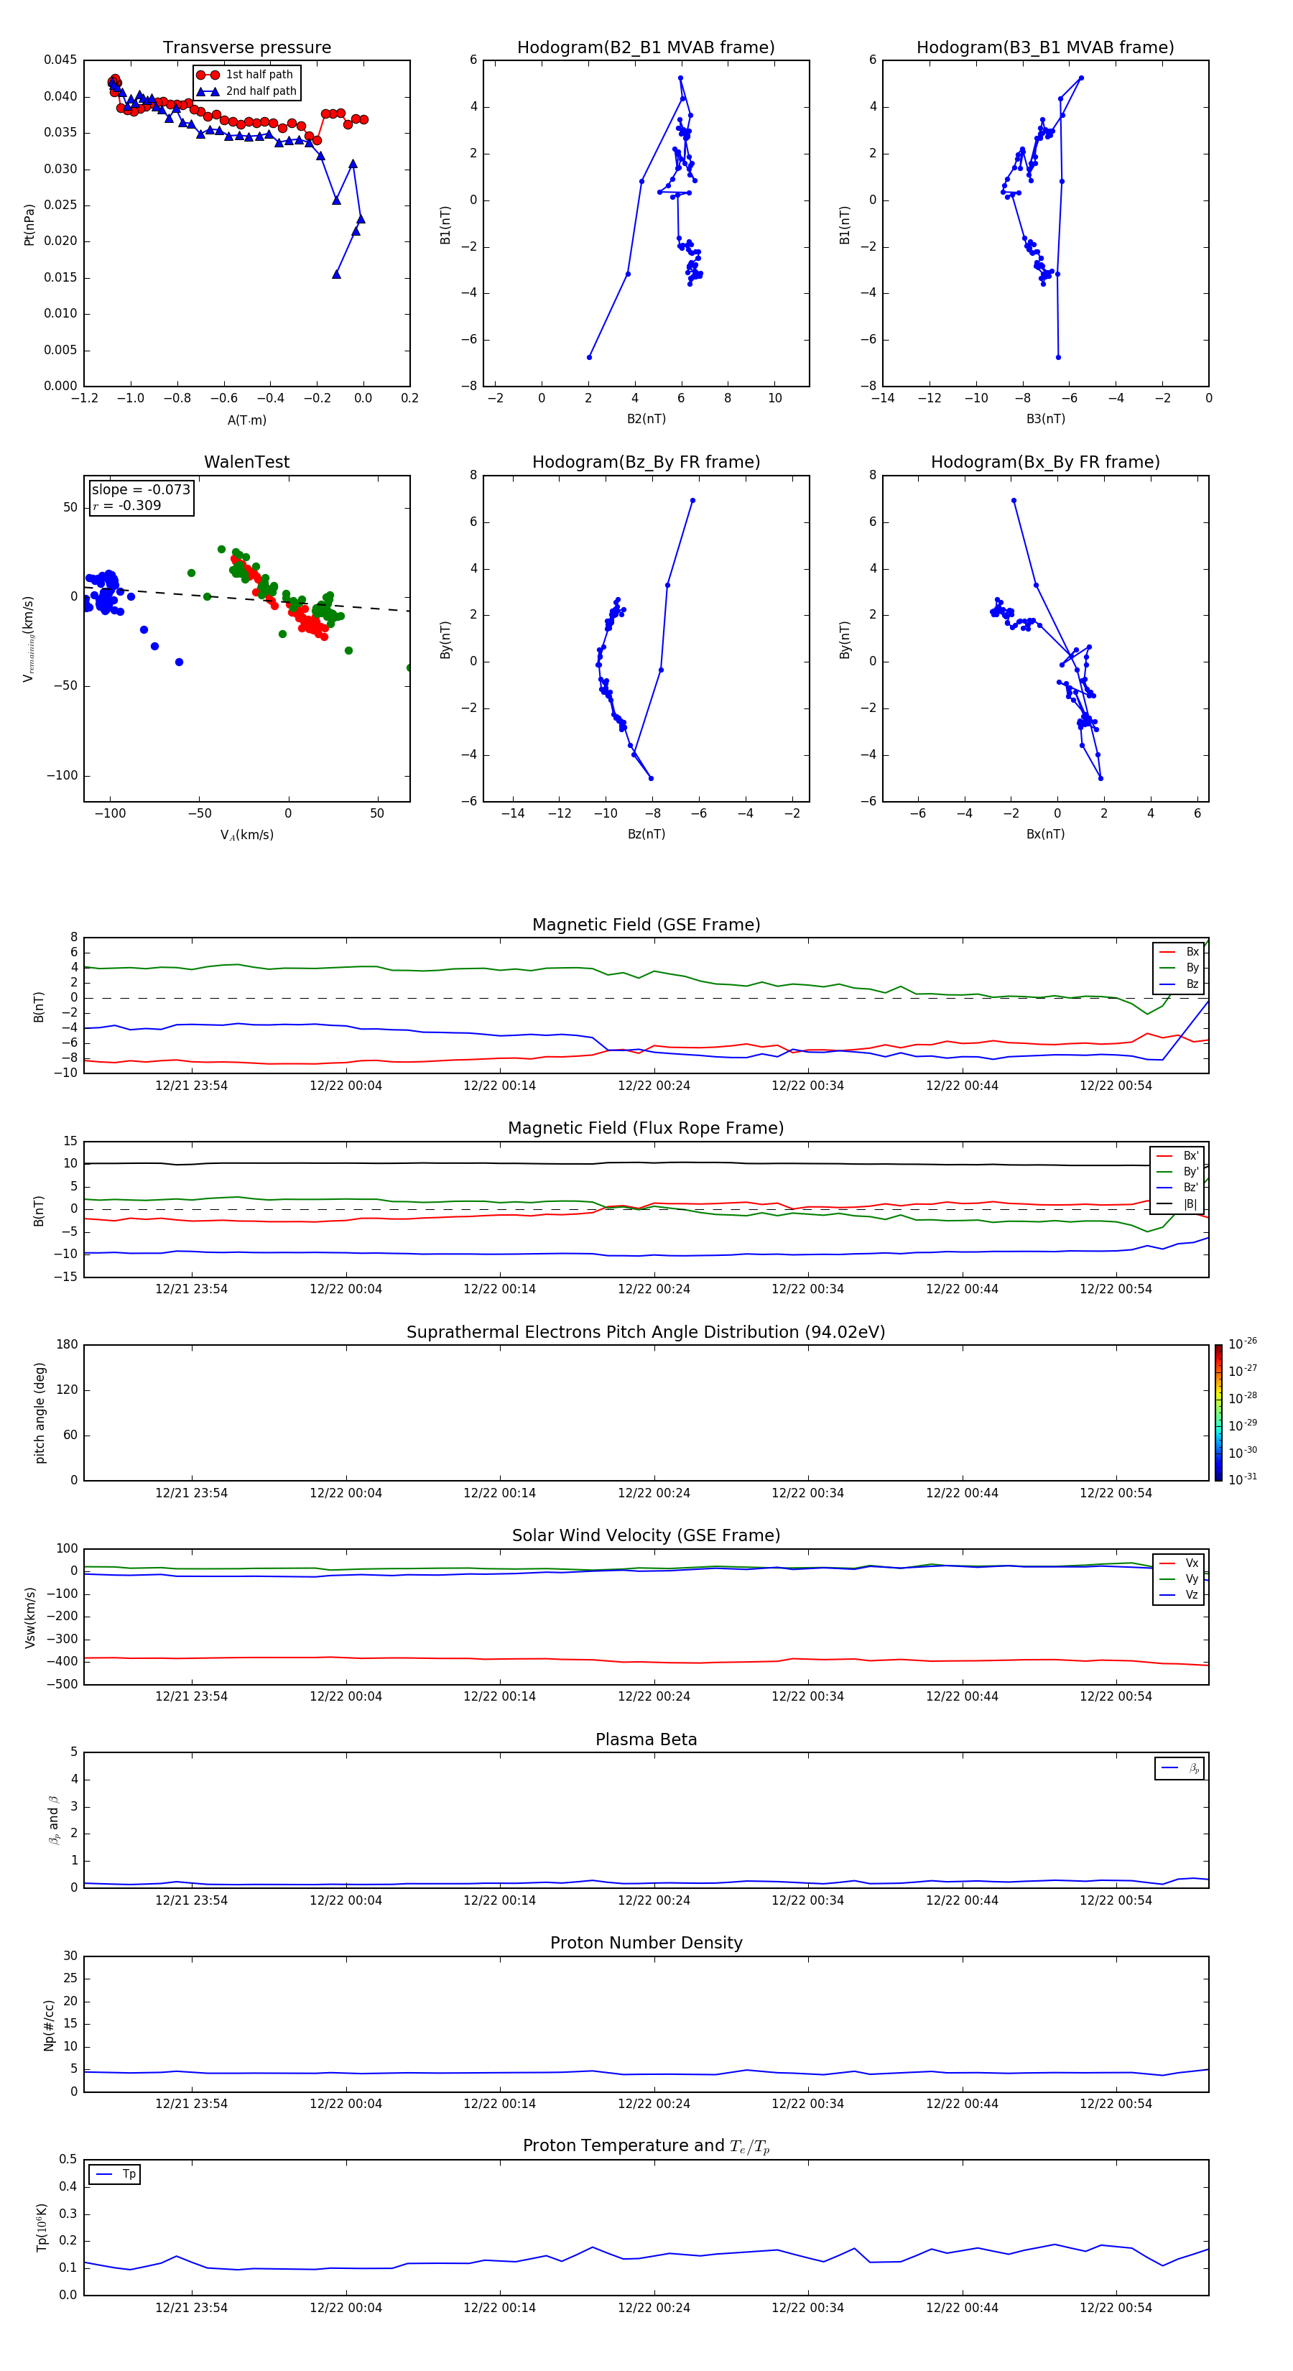The width and height of the screenshot is (1293, 2371).
Task: Click the 'Magnetic Field (Flux Rope Frame)' title
Action: click(x=646, y=1129)
